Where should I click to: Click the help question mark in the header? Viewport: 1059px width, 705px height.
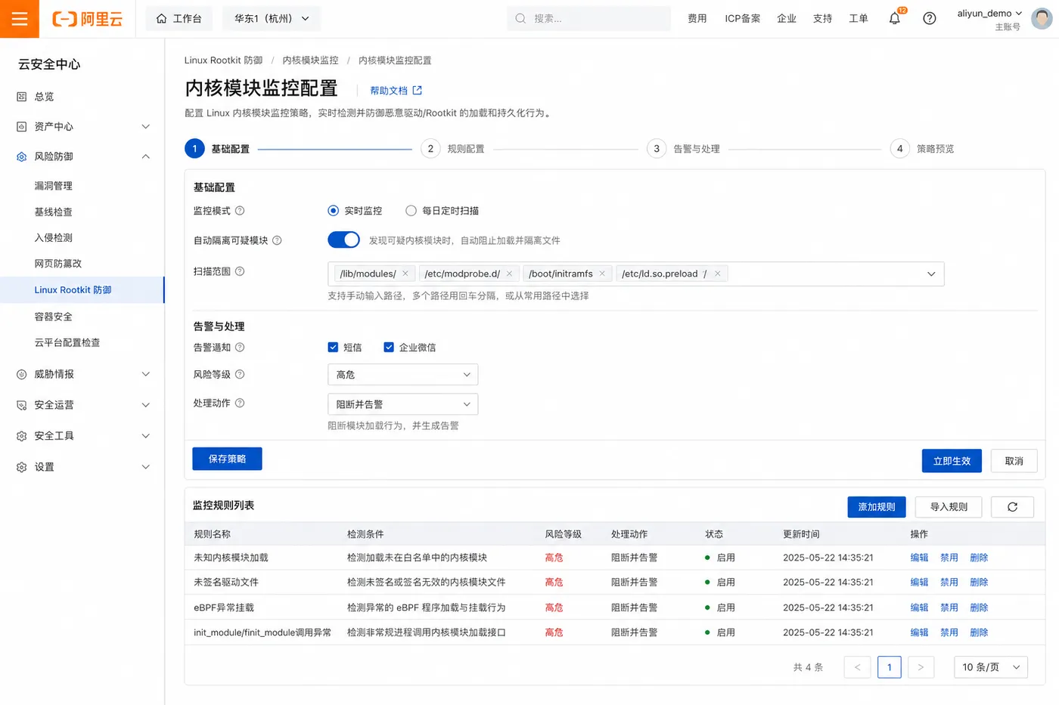(x=930, y=18)
